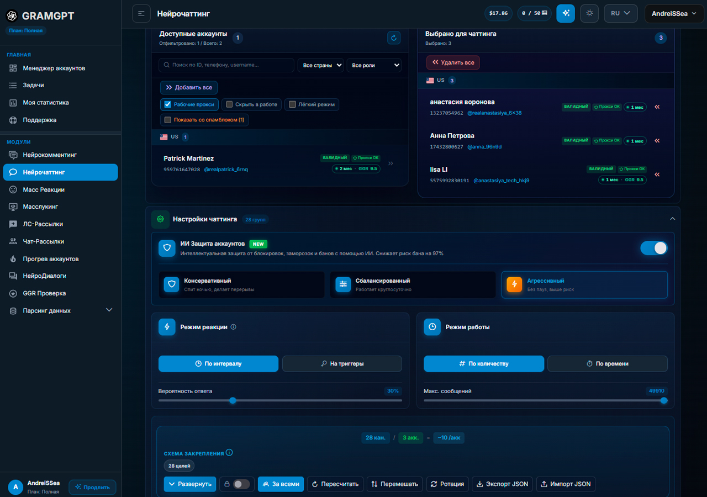Expand scheme with Развернуть button

[x=190, y=484]
